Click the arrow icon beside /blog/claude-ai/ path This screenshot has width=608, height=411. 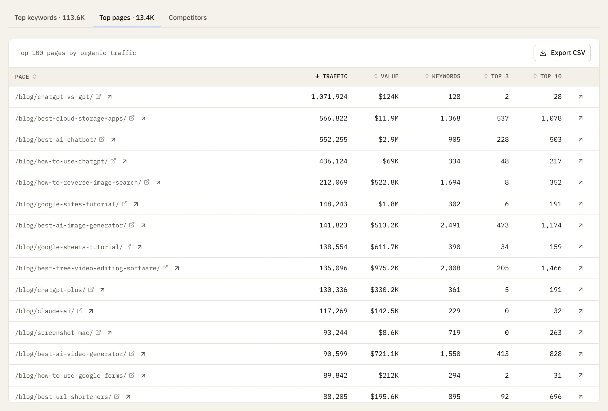click(91, 311)
